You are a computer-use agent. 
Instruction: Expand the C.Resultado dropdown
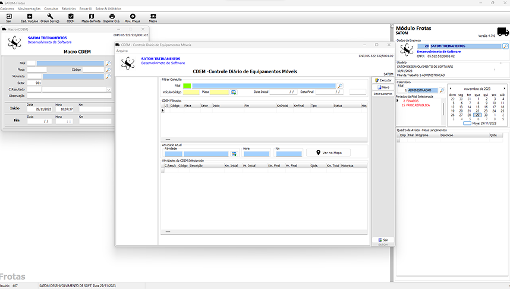[109, 89]
